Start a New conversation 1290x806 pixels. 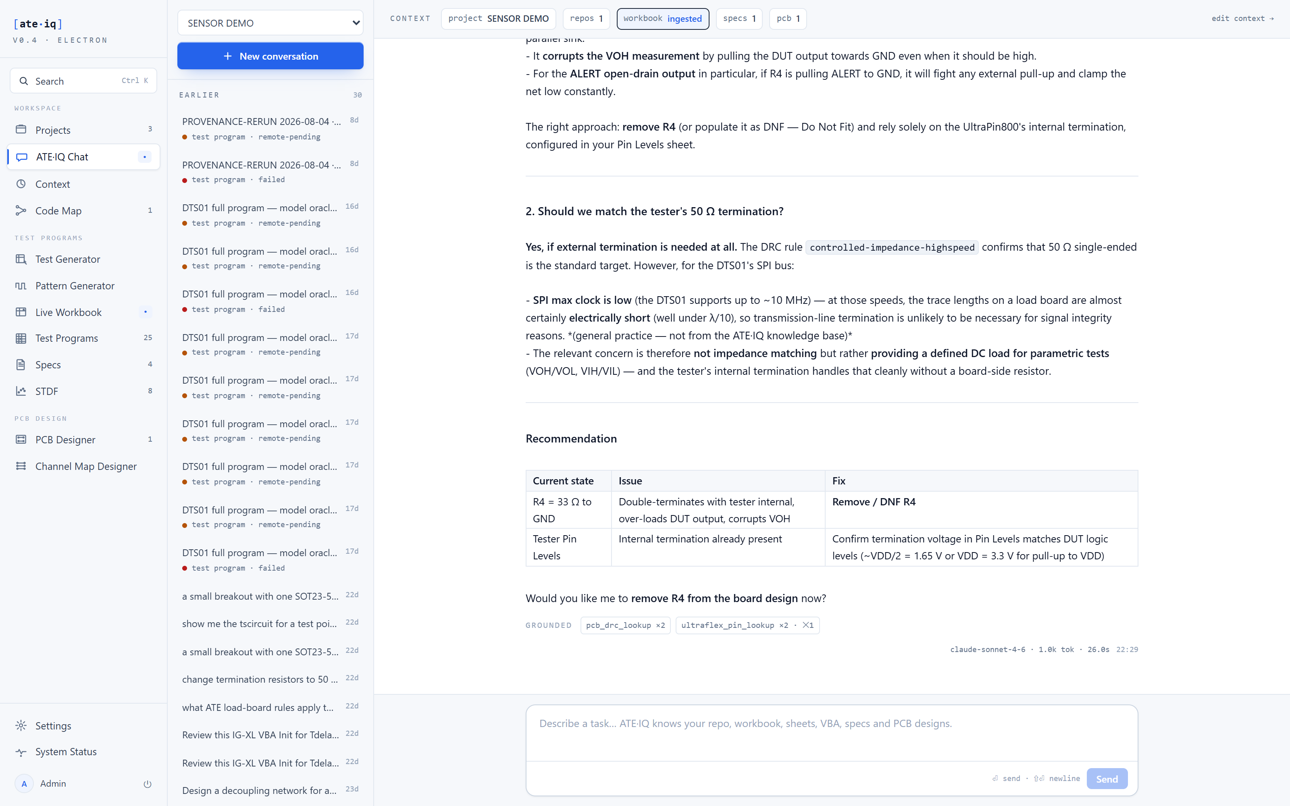coord(270,56)
